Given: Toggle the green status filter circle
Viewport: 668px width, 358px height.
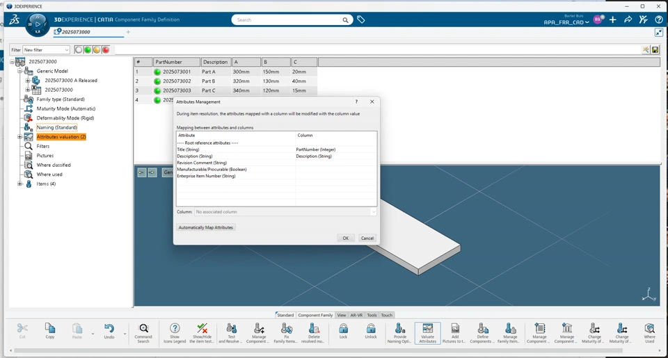Looking at the screenshot, I should [88, 50].
